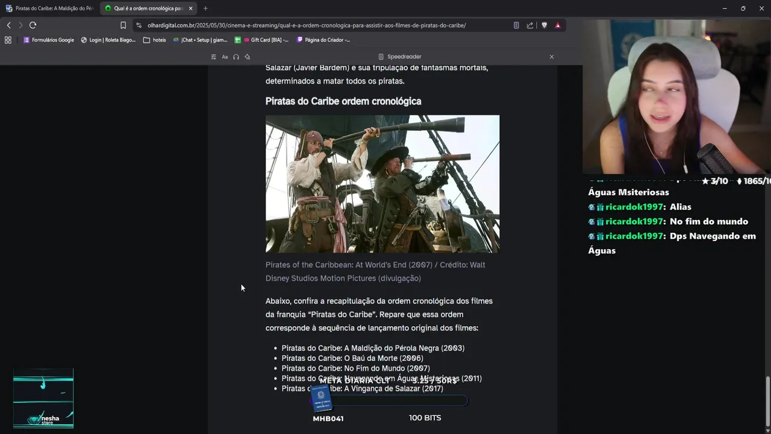Click the Speedreader AI sparkle icon
The image size is (771, 434).
tap(247, 57)
